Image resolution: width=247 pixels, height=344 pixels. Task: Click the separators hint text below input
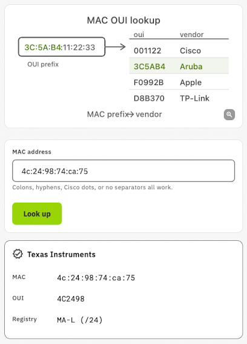click(x=93, y=187)
